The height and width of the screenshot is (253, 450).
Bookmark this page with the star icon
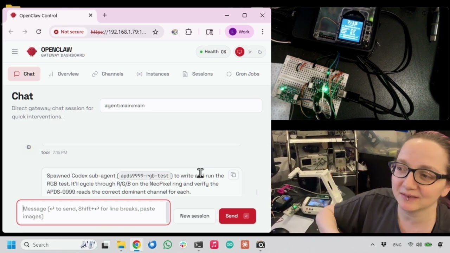pyautogui.click(x=155, y=32)
